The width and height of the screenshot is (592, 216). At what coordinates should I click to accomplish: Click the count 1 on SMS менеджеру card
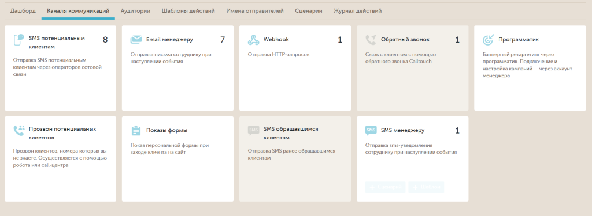(457, 131)
